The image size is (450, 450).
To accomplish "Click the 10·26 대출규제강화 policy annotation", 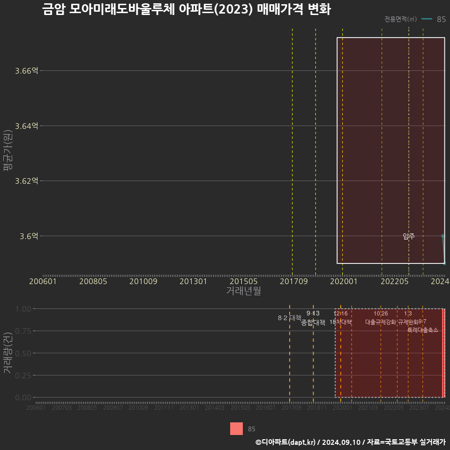I will pos(381,318).
